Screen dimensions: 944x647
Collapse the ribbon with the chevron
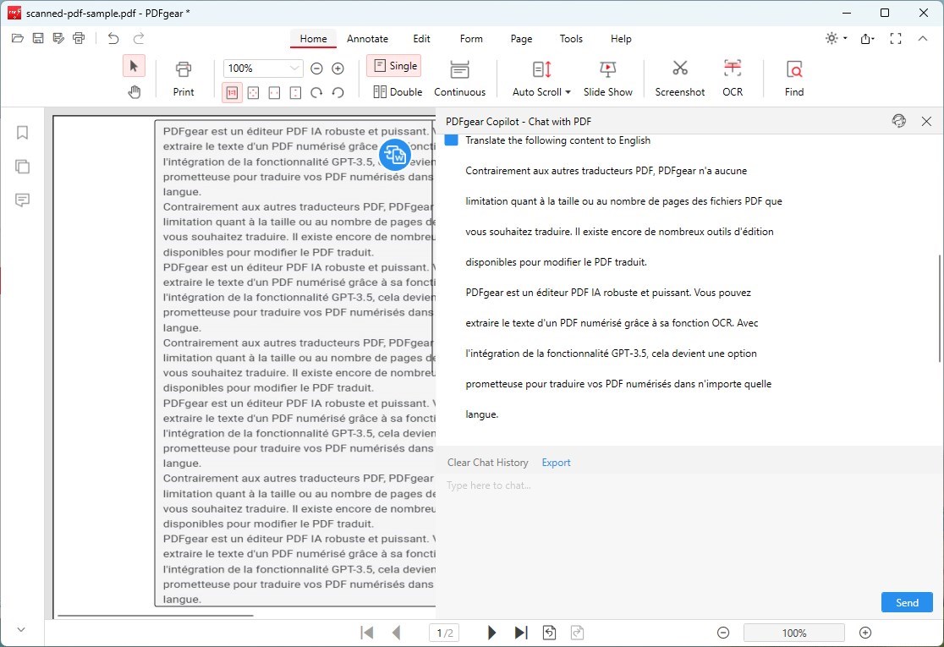(x=922, y=39)
